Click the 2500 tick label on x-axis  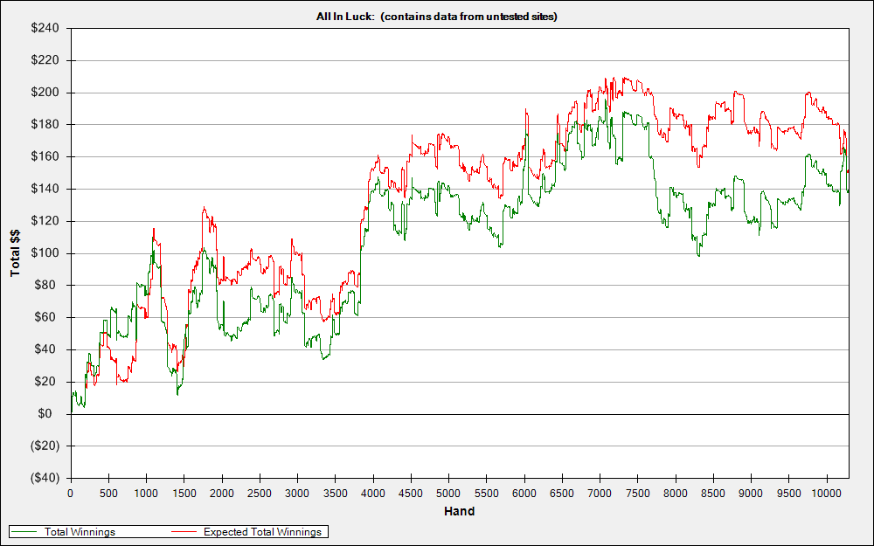point(260,493)
